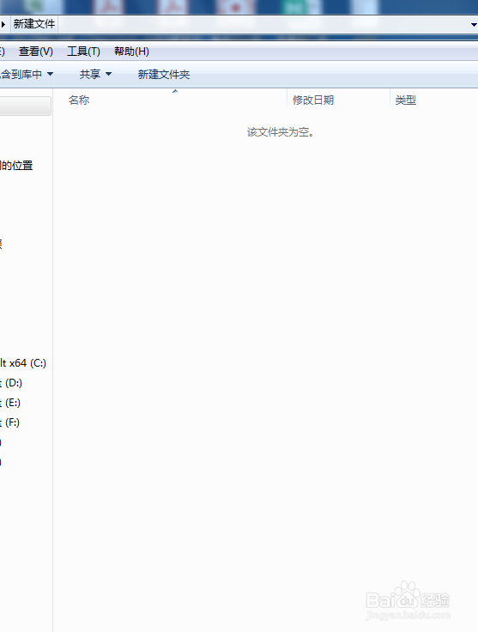Click the 该文件夹为空 text
478x632 pixels.
click(281, 131)
